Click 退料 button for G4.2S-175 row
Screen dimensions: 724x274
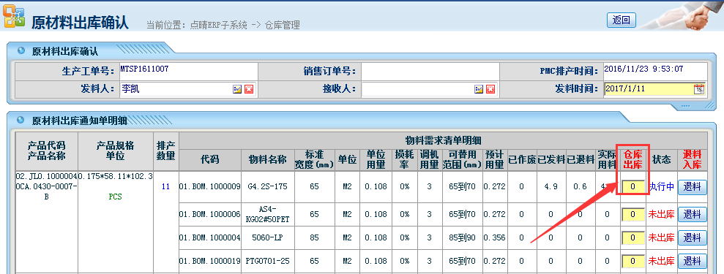692,187
